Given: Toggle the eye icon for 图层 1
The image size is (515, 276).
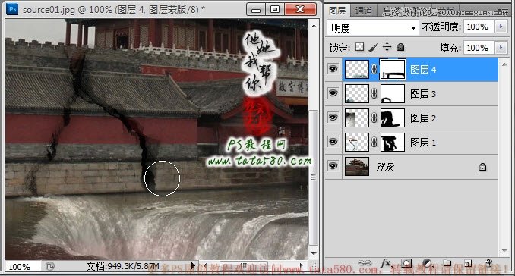Looking at the screenshot, I should point(333,142).
